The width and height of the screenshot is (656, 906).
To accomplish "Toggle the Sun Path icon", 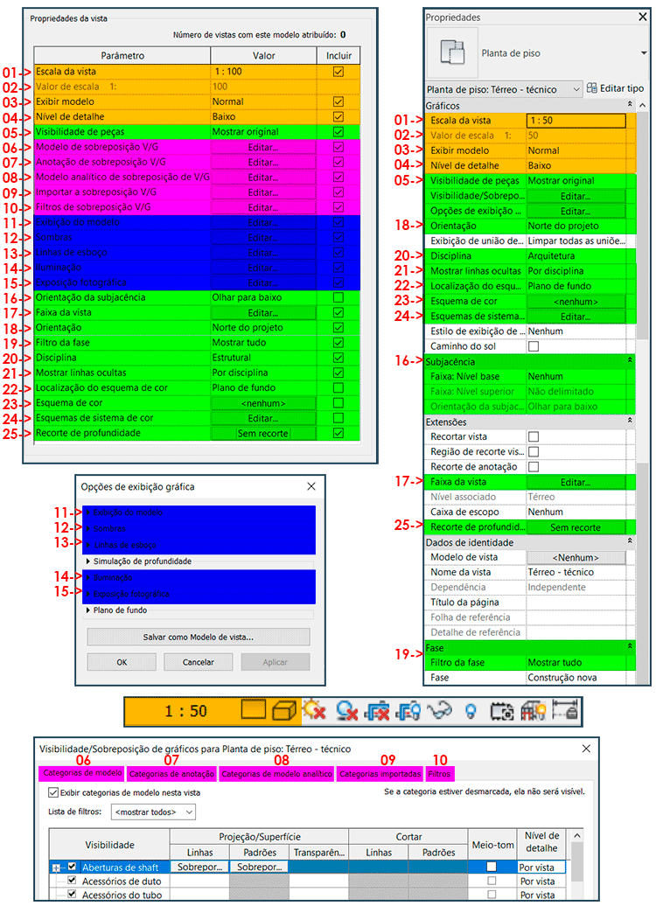I will [312, 710].
